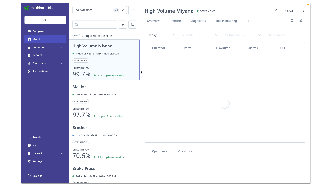Select the Downtime metric tab
Viewport: 331px width, 186px height.
tap(223, 48)
